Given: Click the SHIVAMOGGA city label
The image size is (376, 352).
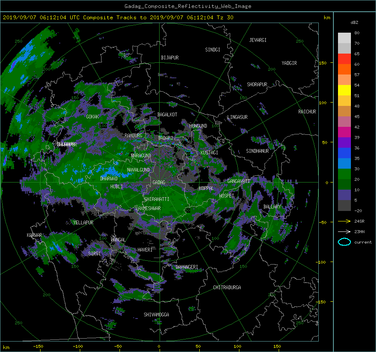Looking at the screenshot, I should [156, 315].
